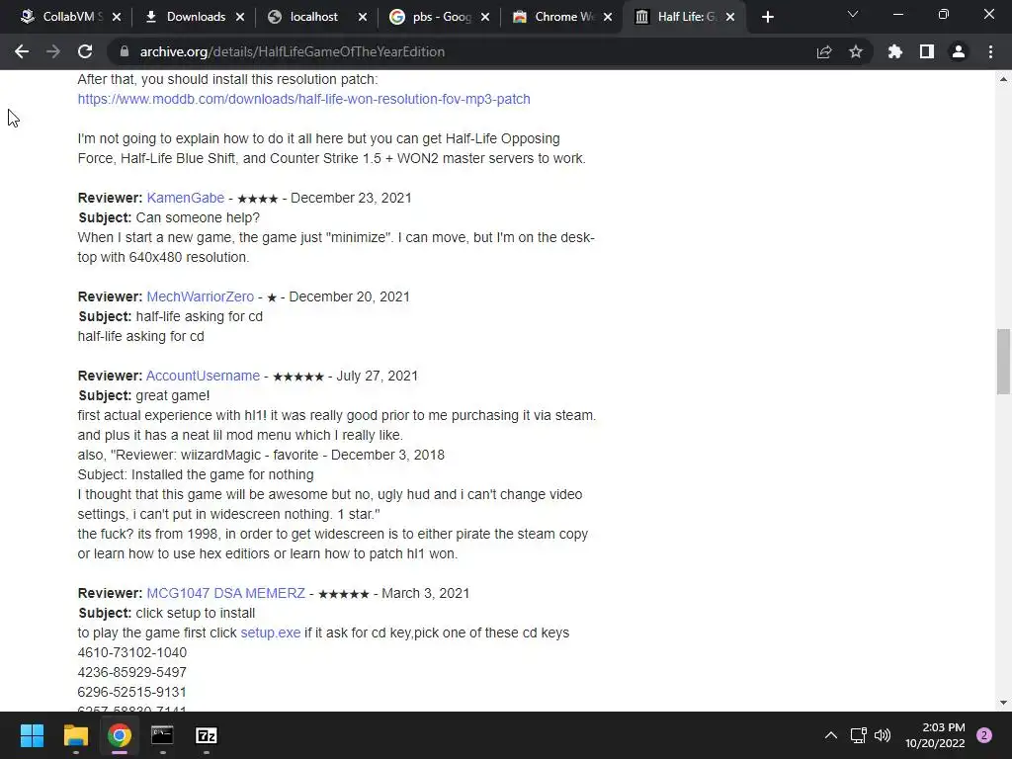This screenshot has height=759, width=1012.
Task: Open notification center badge
Action: 984,735
